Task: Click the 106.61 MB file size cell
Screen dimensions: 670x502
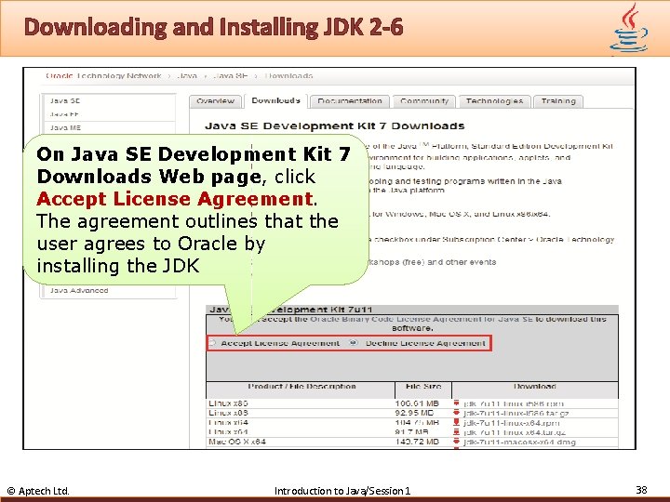Action: click(417, 403)
